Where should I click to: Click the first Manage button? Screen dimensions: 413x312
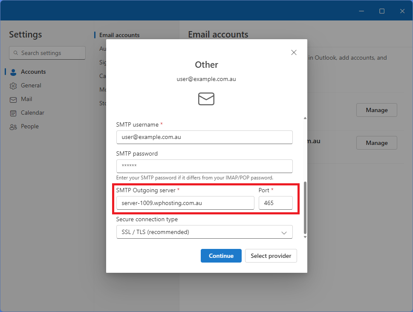click(376, 110)
